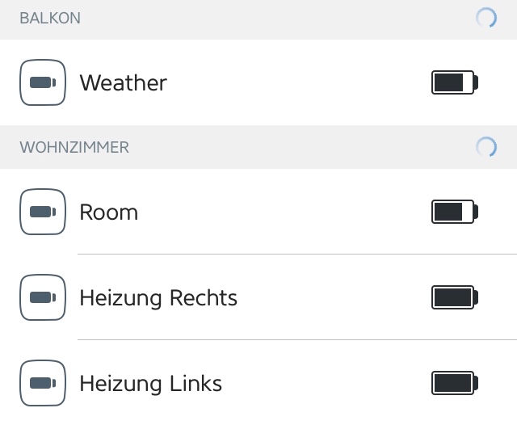Screen dimensions: 517x425
Task: Open the Weather device name
Action: [x=123, y=82]
